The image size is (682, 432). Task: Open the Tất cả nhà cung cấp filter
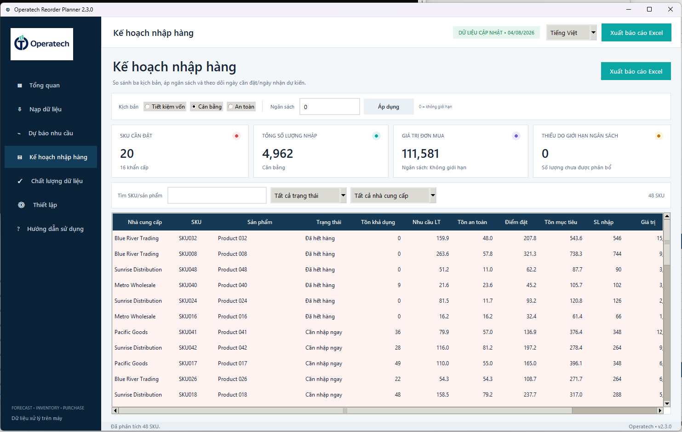(x=393, y=196)
